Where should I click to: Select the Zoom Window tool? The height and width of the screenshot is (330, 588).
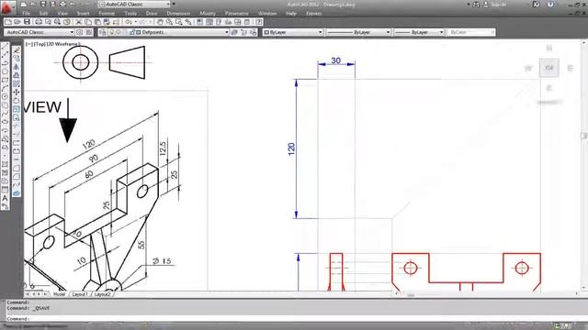pyautogui.click(x=178, y=22)
